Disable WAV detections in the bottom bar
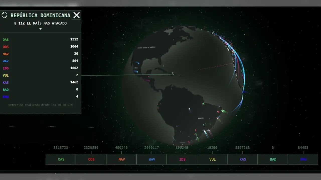Screen dimensions: 321x180 click(x=152, y=159)
